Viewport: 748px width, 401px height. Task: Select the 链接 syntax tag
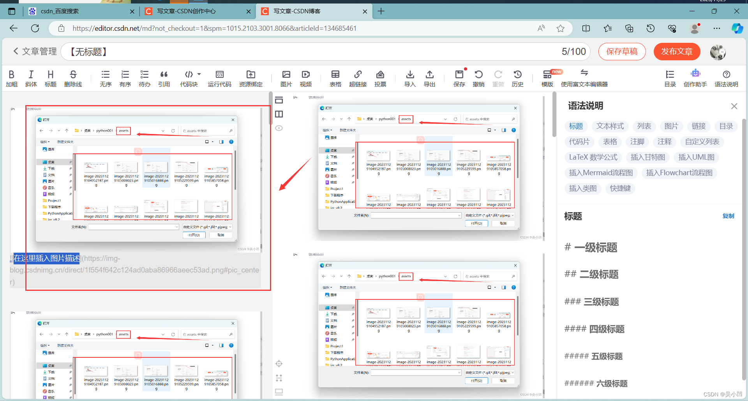[x=699, y=126]
